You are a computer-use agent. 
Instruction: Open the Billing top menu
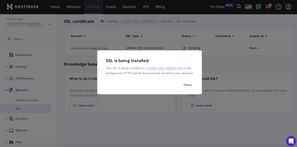coord(160,7)
